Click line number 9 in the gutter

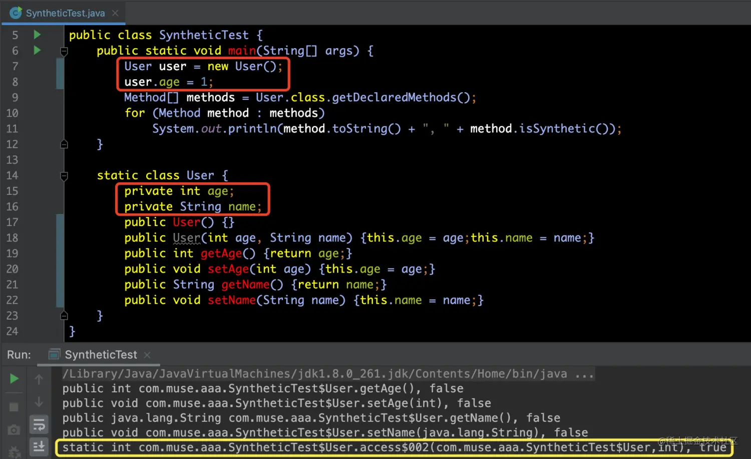[x=15, y=97]
